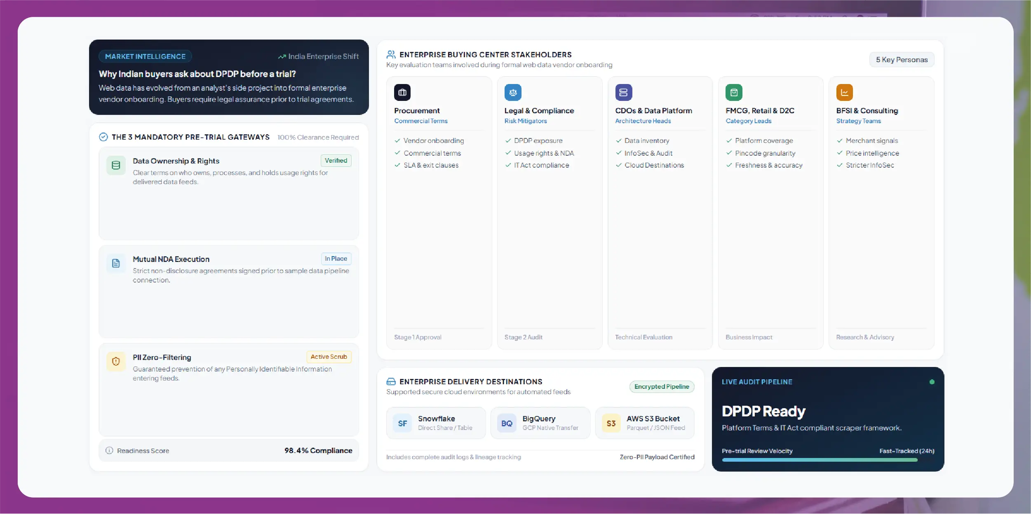The height and width of the screenshot is (514, 1031).
Task: Click the In Place status badge
Action: click(336, 259)
